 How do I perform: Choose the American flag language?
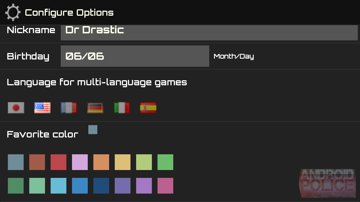pyautogui.click(x=42, y=108)
